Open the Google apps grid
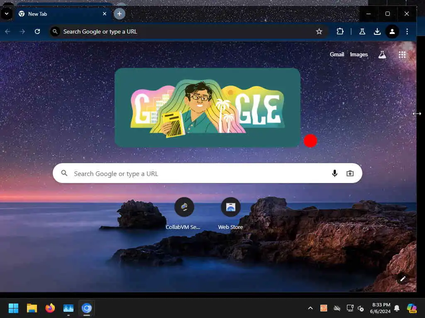Image resolution: width=425 pixels, height=318 pixels. click(x=402, y=55)
